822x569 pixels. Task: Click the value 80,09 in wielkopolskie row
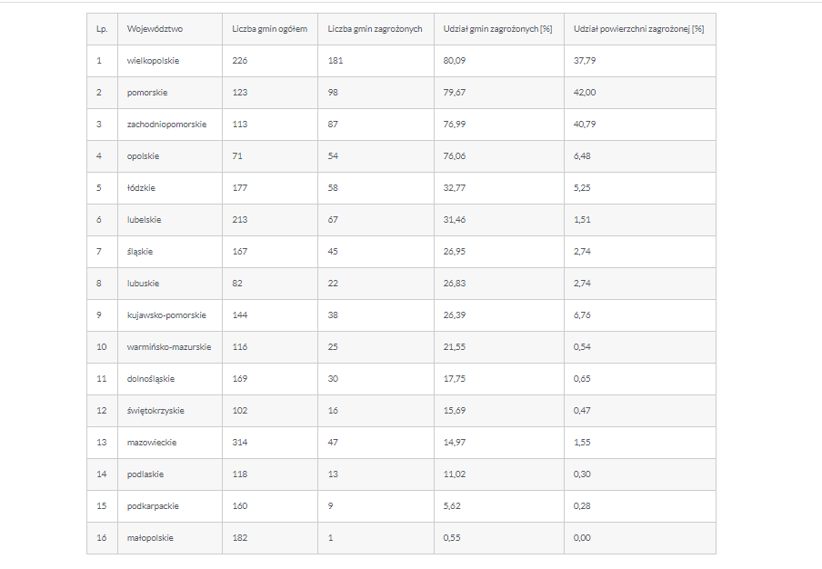pos(454,61)
